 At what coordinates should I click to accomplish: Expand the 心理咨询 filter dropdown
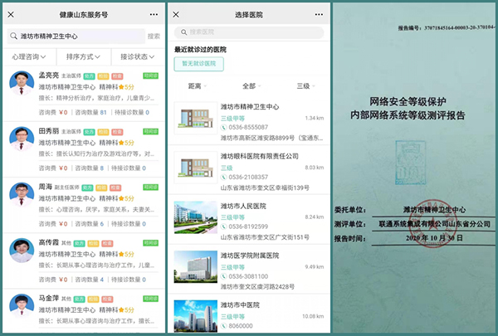pyautogui.click(x=29, y=57)
